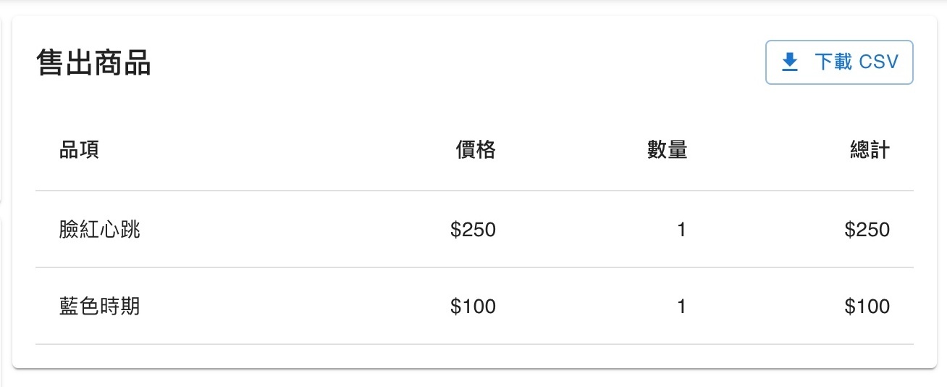Select the 臉紅心跳 item name

[99, 230]
